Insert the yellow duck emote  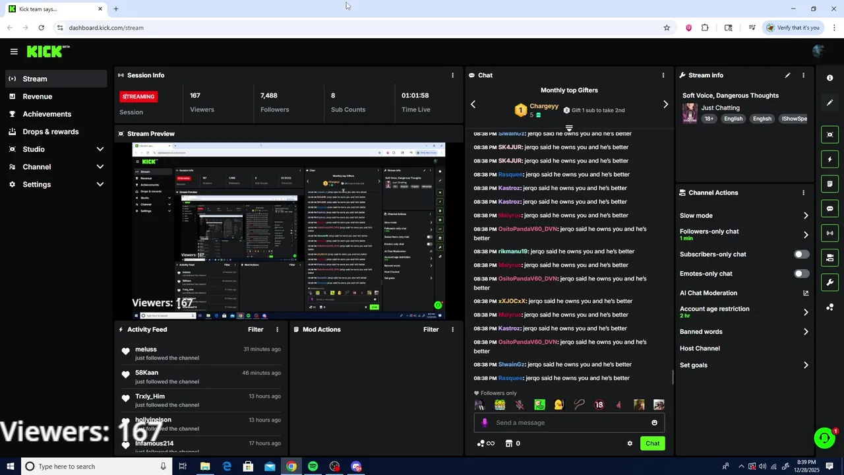pos(559,404)
